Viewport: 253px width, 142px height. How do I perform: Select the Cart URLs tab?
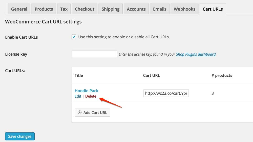(x=213, y=9)
